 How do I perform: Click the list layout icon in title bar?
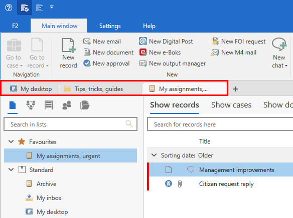[40, 7]
